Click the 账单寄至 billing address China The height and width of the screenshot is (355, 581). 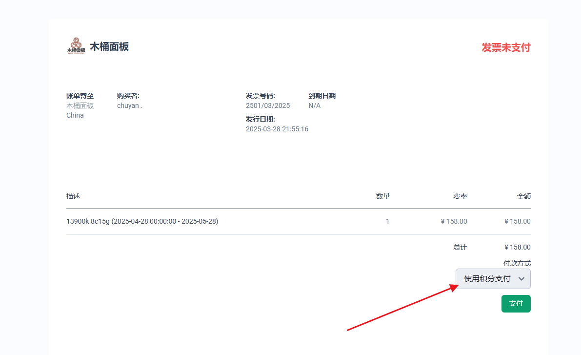coord(75,115)
